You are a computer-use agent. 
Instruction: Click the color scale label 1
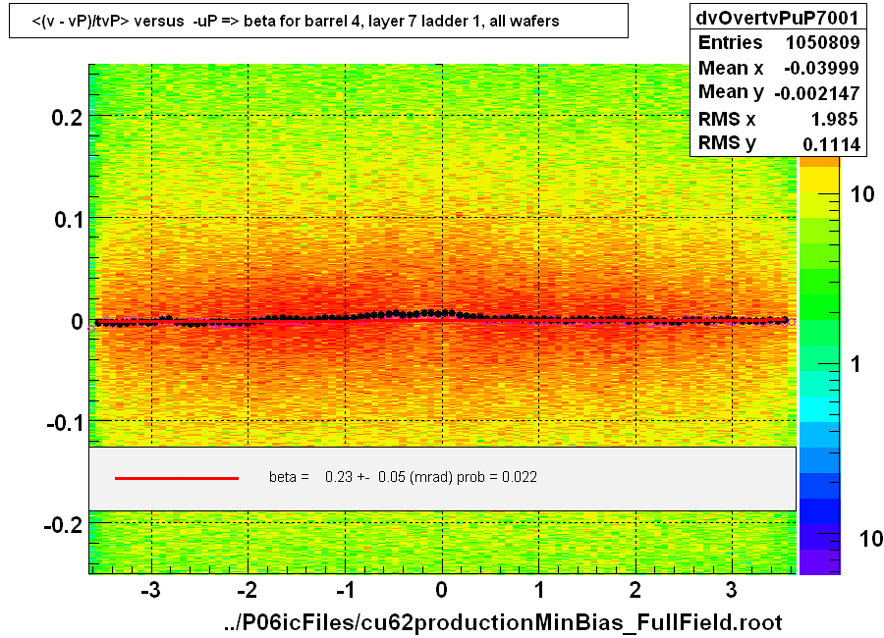(856, 364)
